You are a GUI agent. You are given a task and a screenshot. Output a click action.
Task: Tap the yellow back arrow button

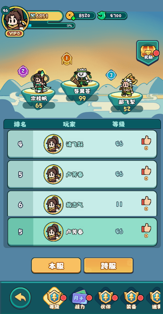(x=20, y=298)
